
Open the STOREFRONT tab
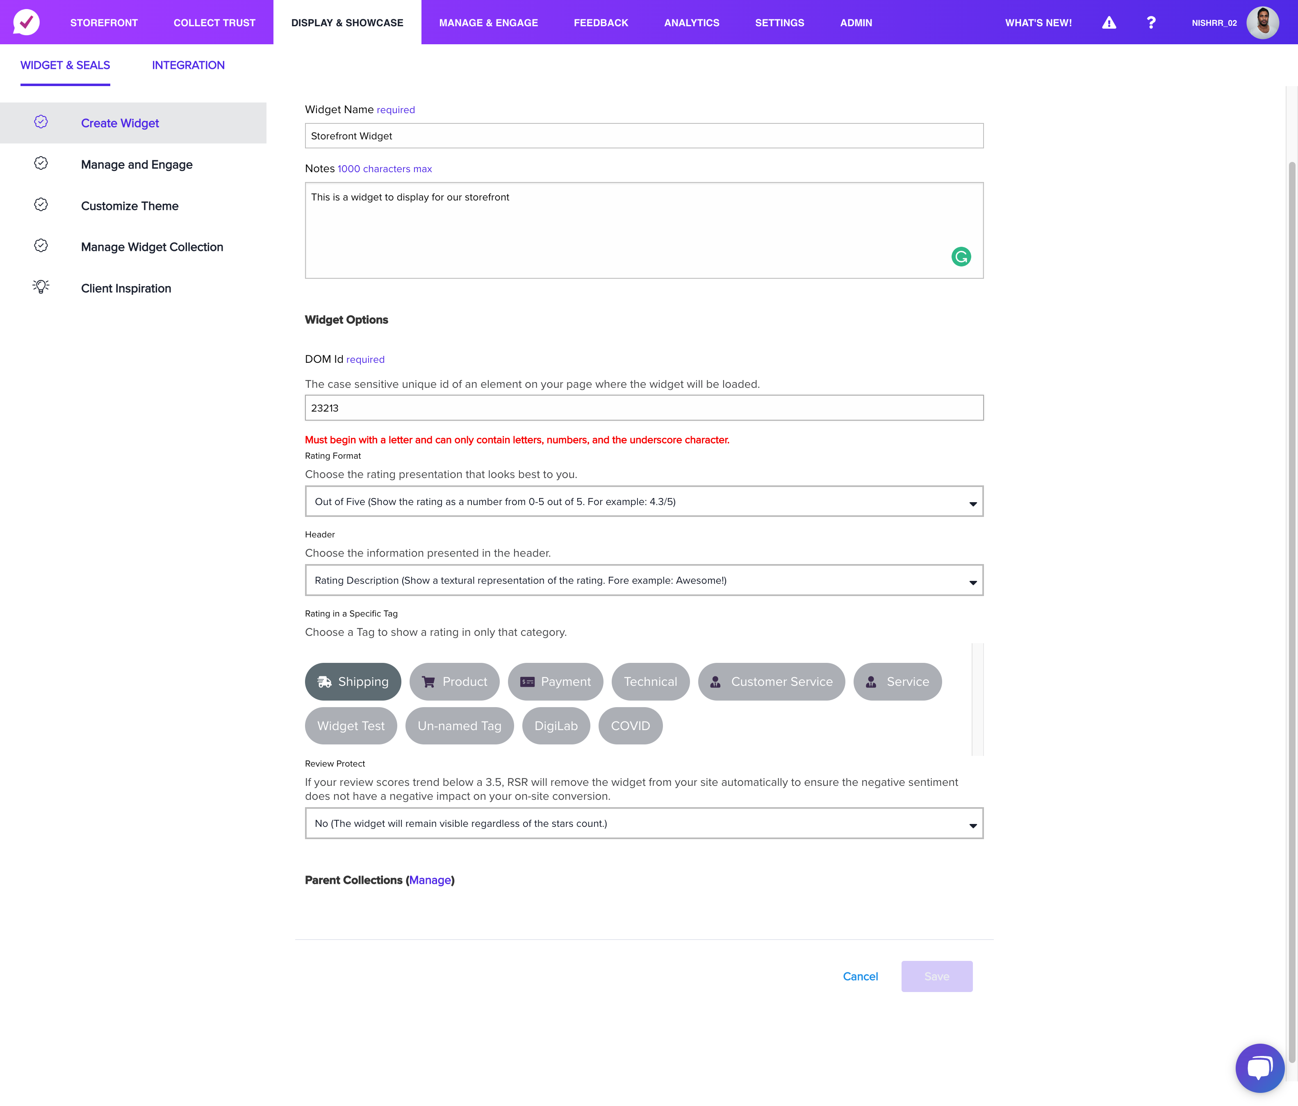(x=104, y=23)
